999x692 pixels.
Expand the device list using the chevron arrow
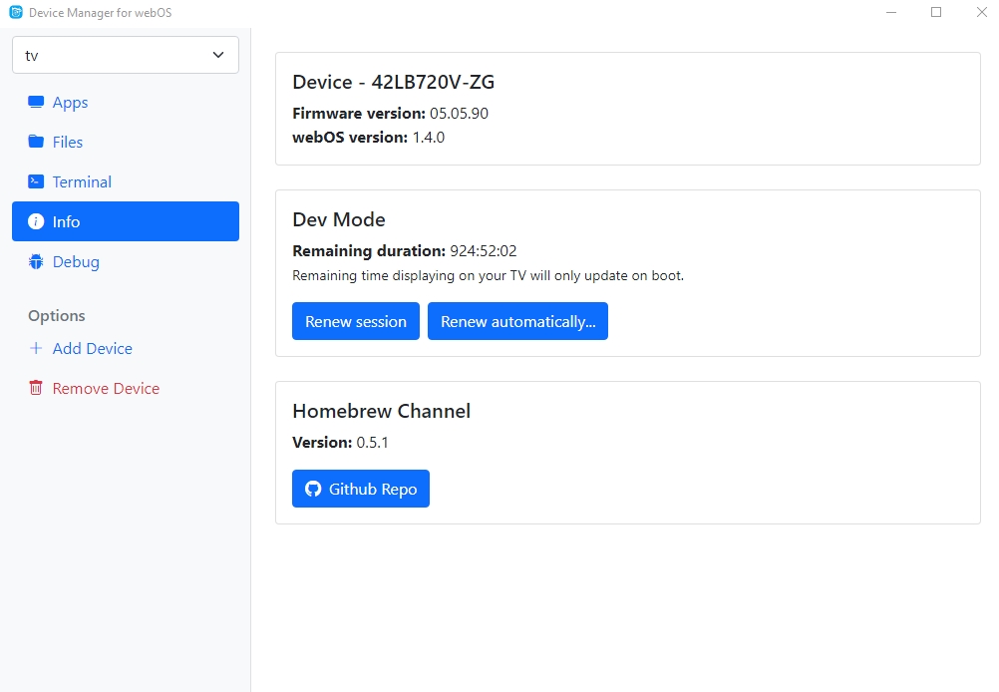218,55
